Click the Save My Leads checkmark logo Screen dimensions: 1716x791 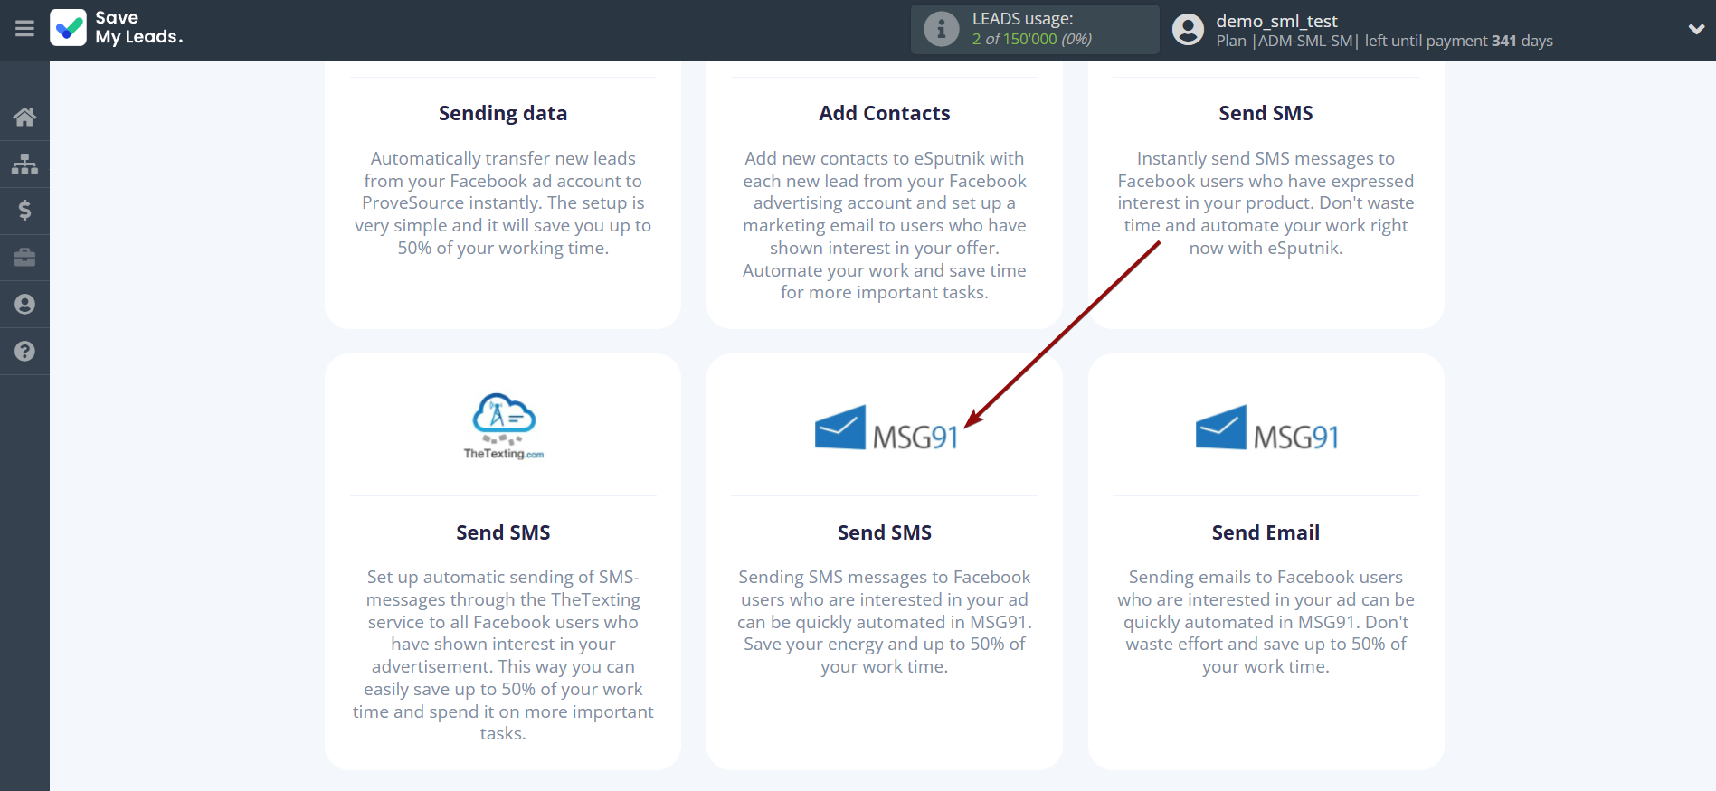69,28
